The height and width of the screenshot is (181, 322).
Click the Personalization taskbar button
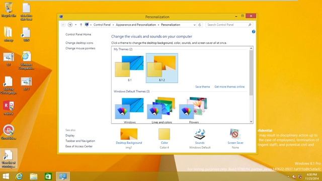click(63, 176)
